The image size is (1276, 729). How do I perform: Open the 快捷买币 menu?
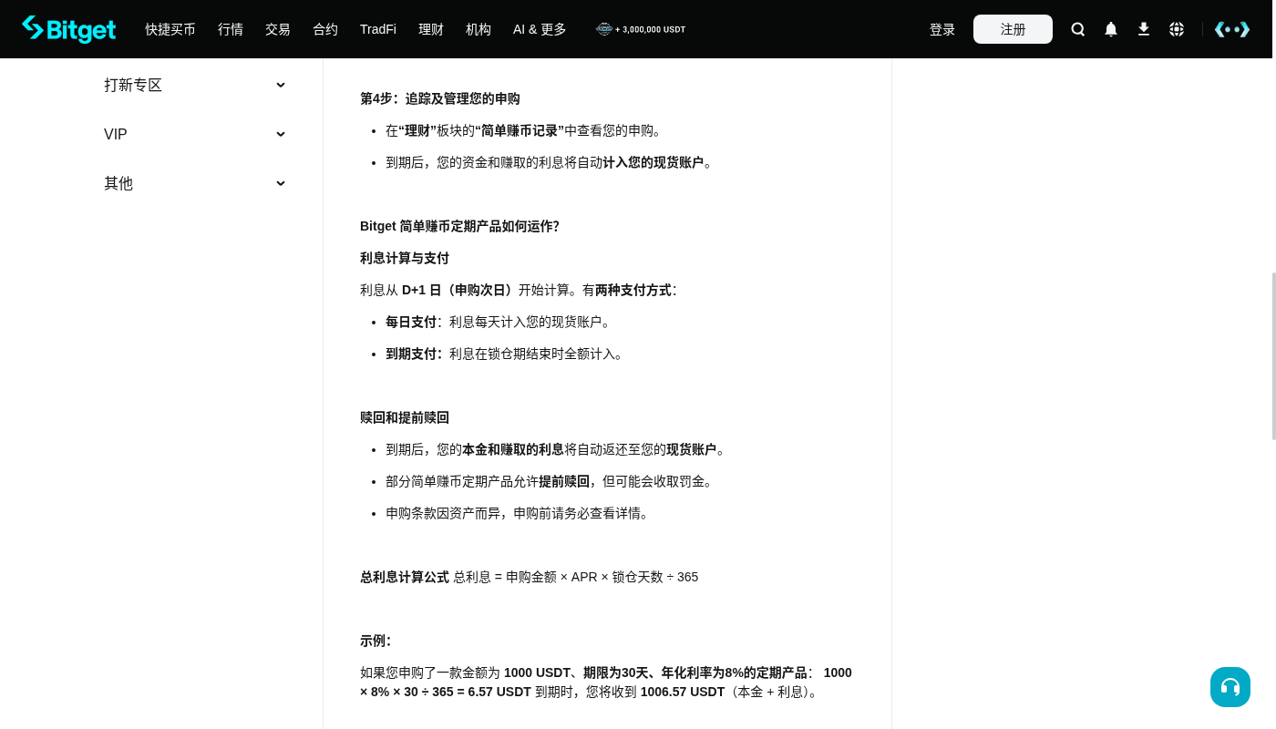170,29
